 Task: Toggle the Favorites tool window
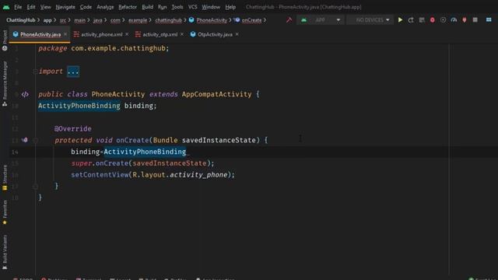5,212
